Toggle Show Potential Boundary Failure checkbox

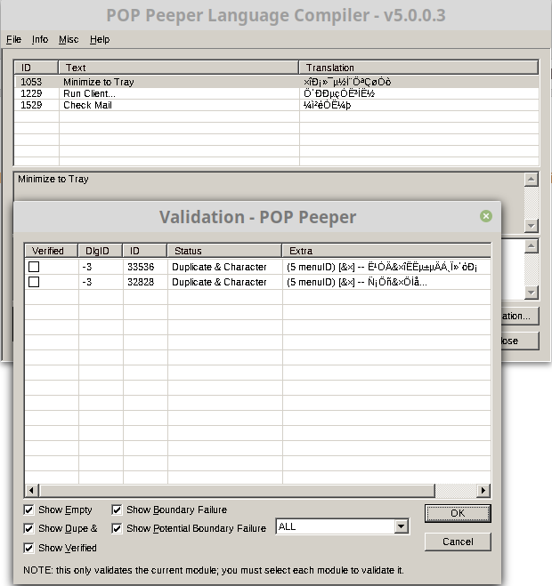tap(117, 528)
